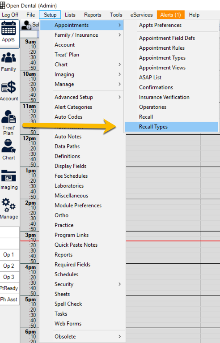Viewport: 220px width, 343px height.
Task: Open the Lists menu
Action: 70,15
